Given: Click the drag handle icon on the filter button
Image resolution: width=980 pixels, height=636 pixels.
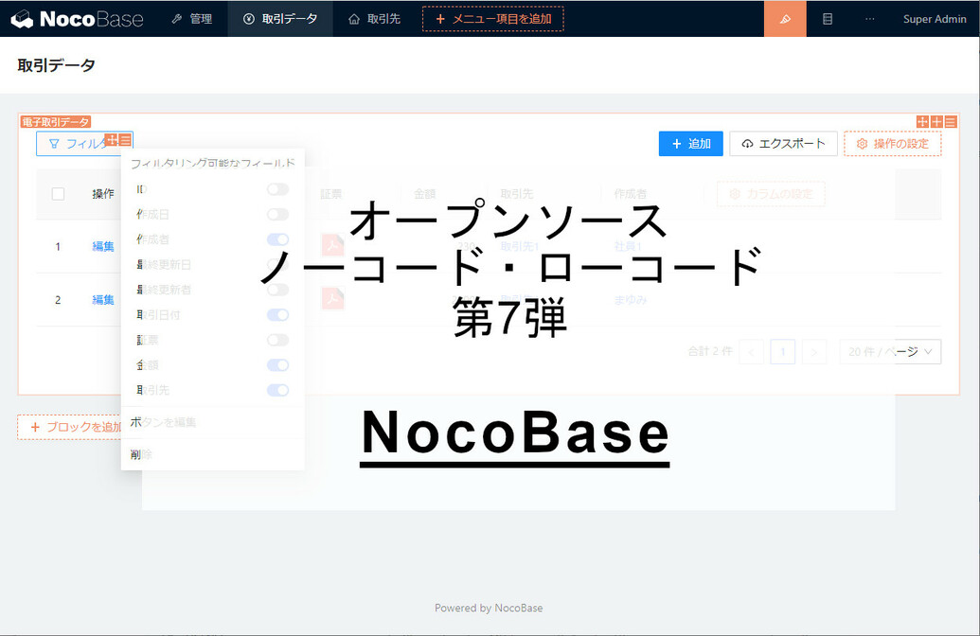Looking at the screenshot, I should click(112, 139).
